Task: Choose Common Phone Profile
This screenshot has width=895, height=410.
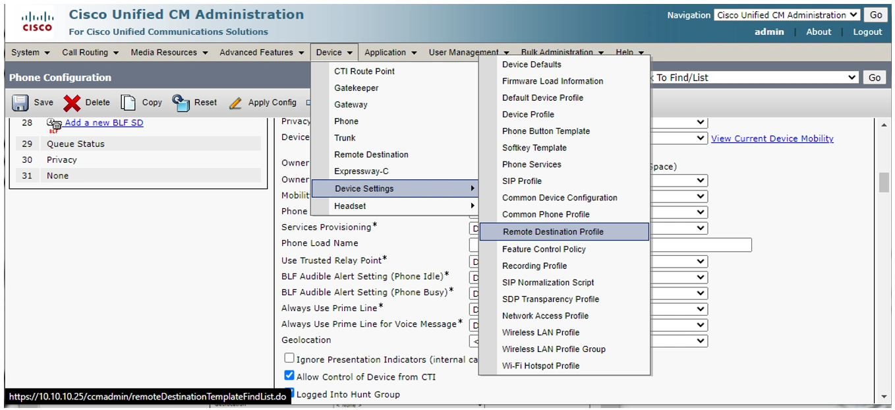Action: tap(546, 214)
